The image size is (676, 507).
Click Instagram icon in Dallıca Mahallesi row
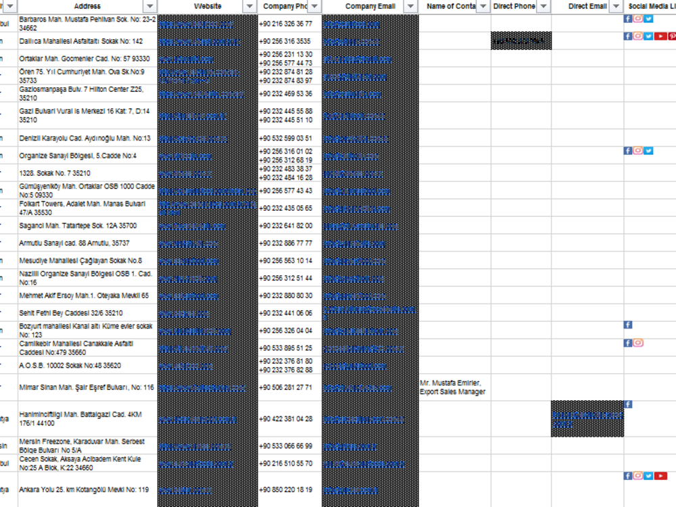pos(638,37)
